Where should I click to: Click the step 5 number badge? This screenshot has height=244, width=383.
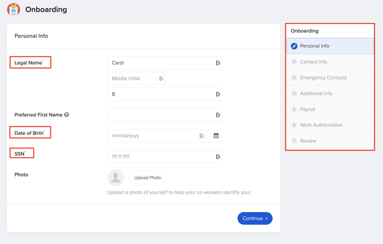coord(294,109)
